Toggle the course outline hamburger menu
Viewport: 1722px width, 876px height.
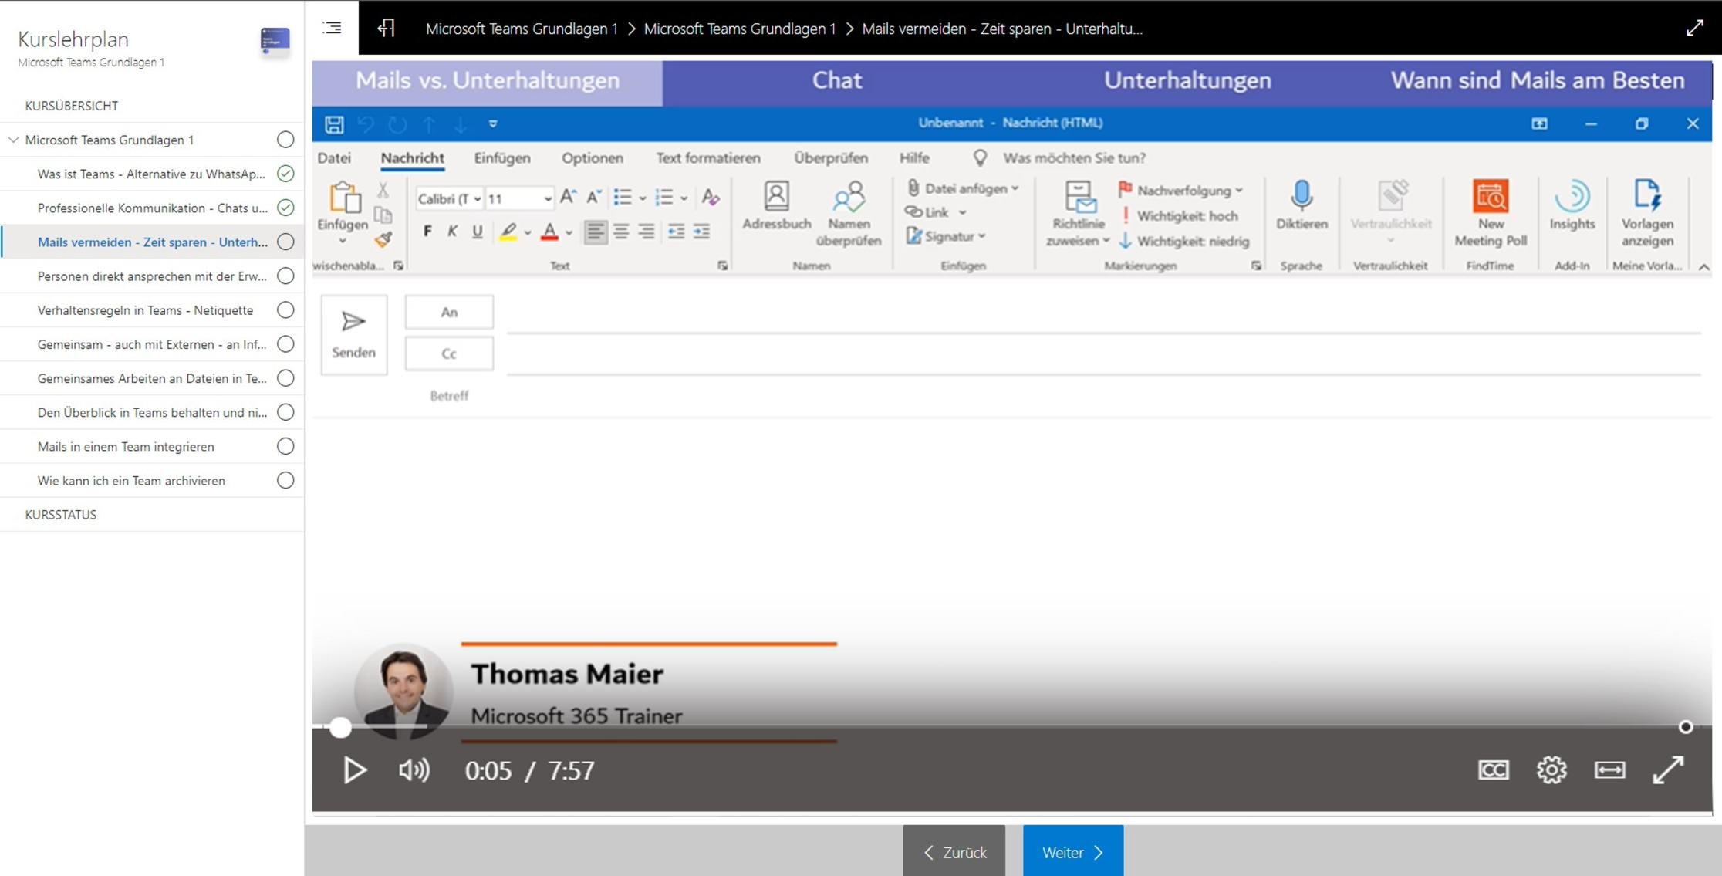coord(332,28)
